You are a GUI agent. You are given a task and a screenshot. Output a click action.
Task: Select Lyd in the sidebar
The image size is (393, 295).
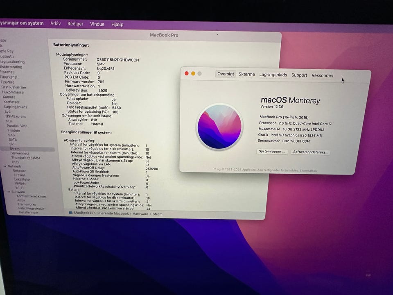tap(7, 111)
